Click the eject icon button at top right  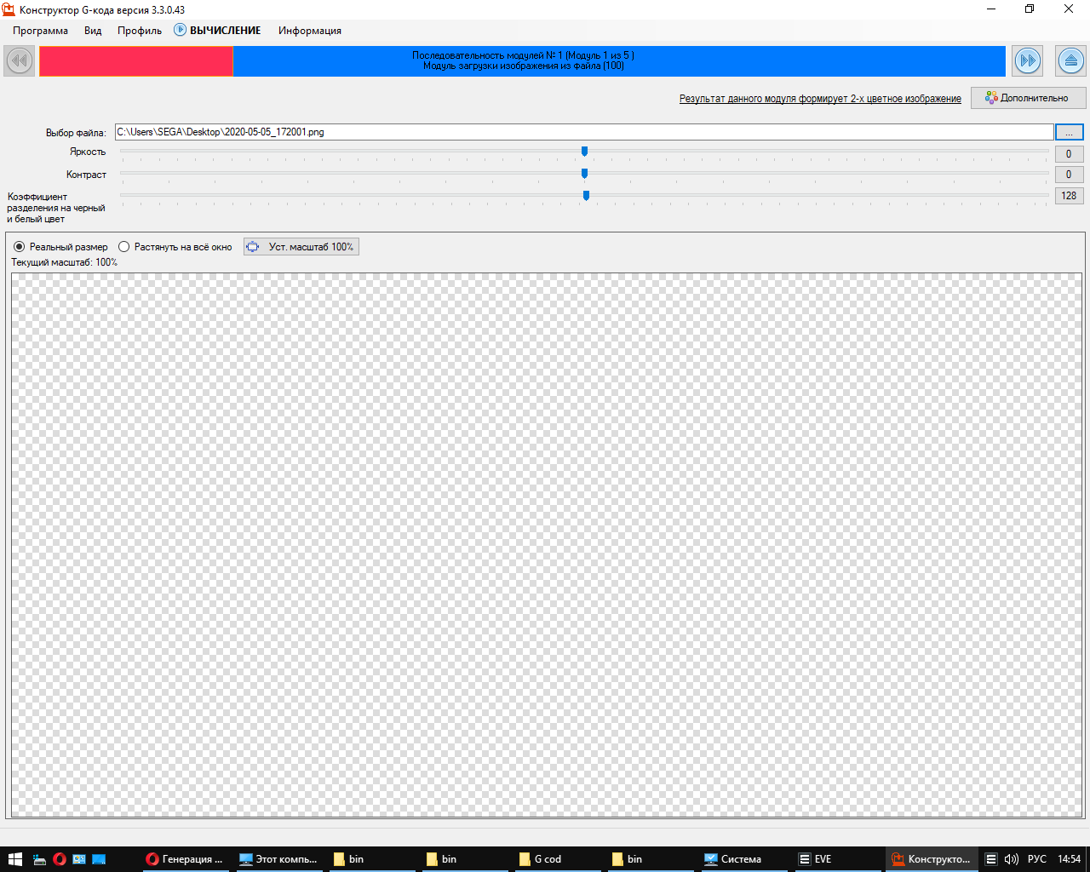click(x=1070, y=61)
